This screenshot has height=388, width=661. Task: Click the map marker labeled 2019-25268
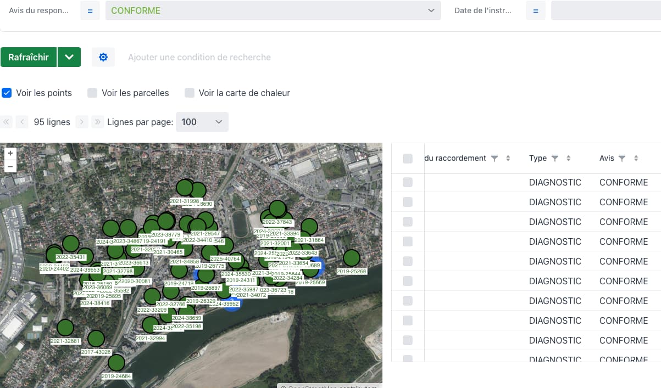pyautogui.click(x=351, y=258)
